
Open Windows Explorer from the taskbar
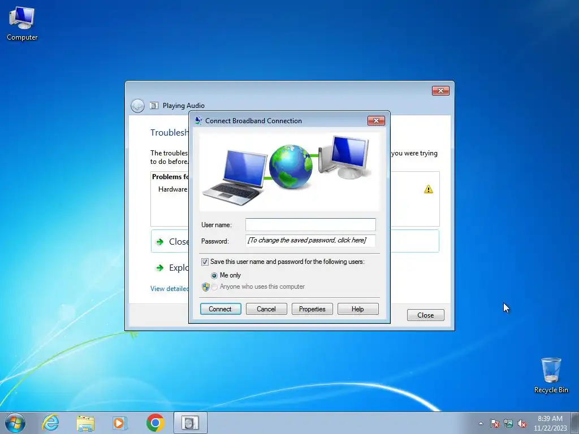[x=85, y=423]
